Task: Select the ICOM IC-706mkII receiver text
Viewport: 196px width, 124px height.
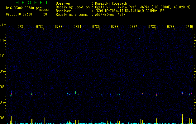Action: click(x=130, y=11)
